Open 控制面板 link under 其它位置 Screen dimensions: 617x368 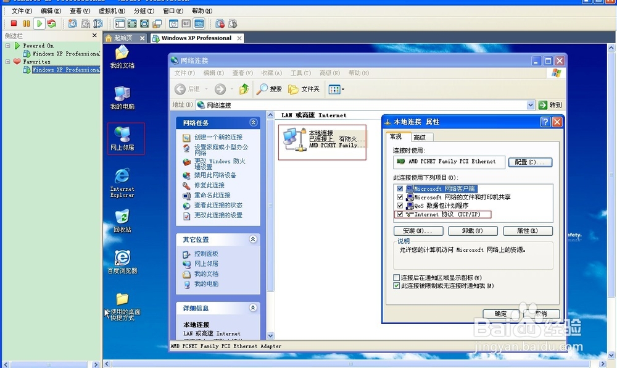pos(206,254)
